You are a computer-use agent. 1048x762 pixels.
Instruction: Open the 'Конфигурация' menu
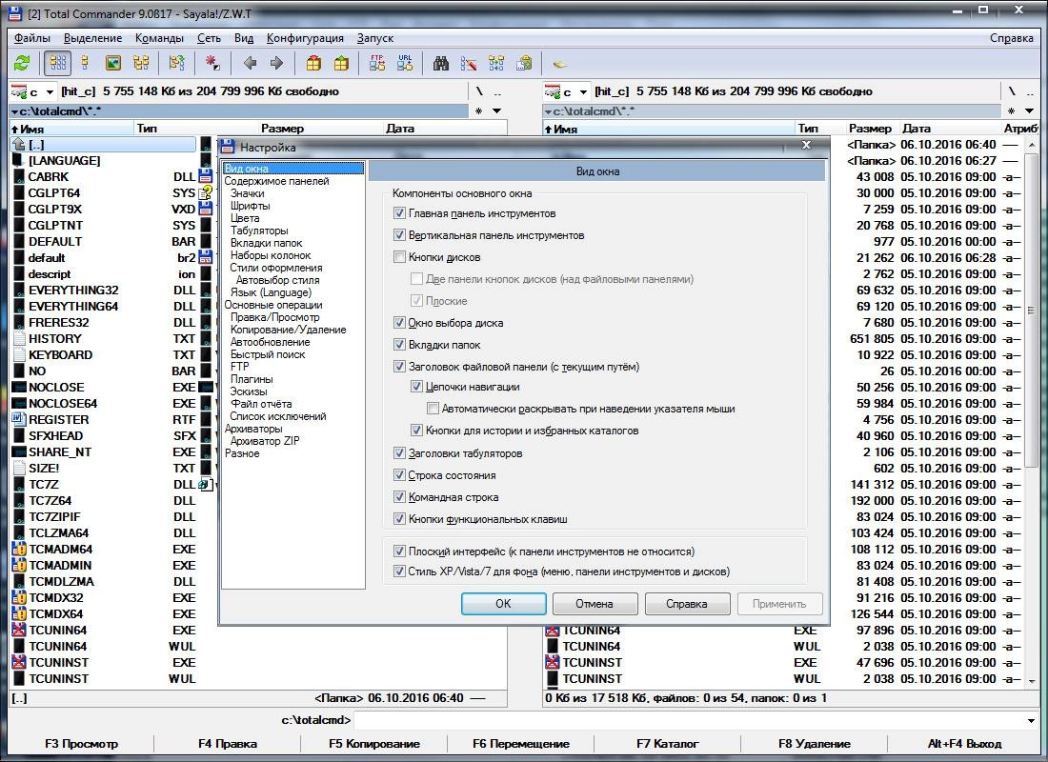pyautogui.click(x=305, y=38)
